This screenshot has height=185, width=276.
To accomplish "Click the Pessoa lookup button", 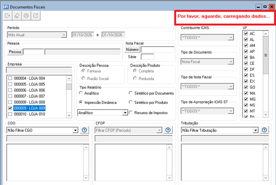I will pos(15,52).
